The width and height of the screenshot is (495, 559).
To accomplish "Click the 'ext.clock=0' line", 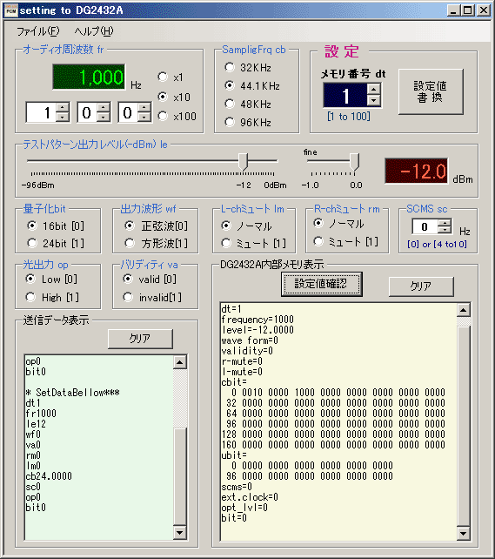I will 250,497.
